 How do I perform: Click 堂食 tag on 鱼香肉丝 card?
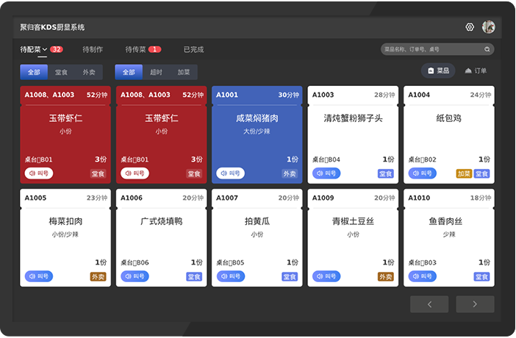481,277
